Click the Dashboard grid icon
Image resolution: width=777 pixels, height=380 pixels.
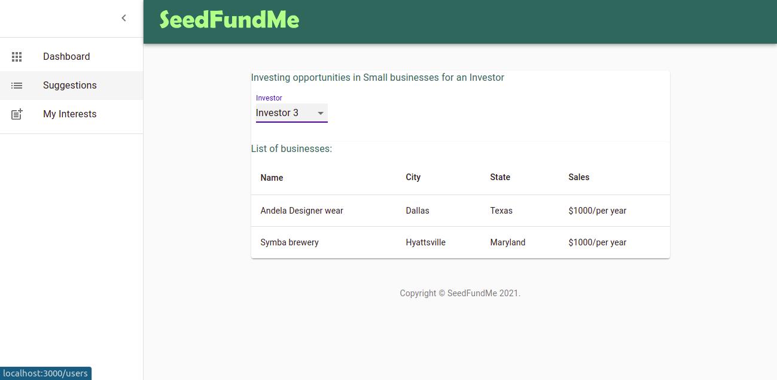click(x=17, y=57)
